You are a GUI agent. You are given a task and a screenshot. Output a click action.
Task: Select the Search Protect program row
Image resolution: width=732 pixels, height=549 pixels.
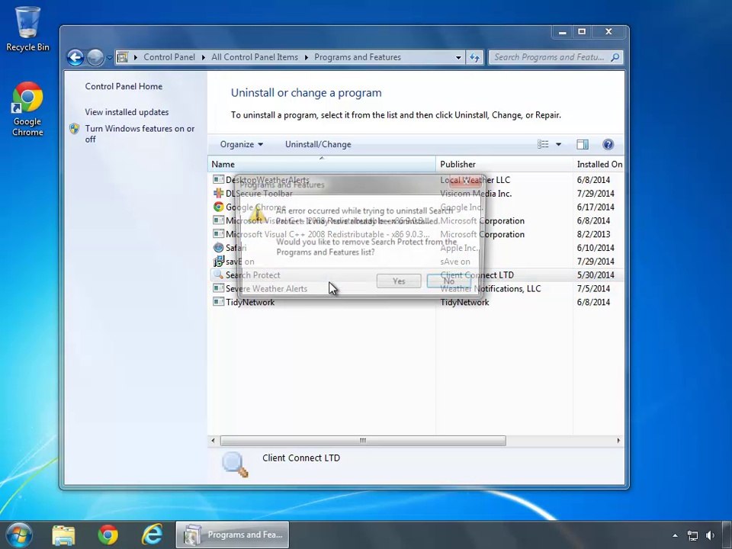[x=416, y=275]
